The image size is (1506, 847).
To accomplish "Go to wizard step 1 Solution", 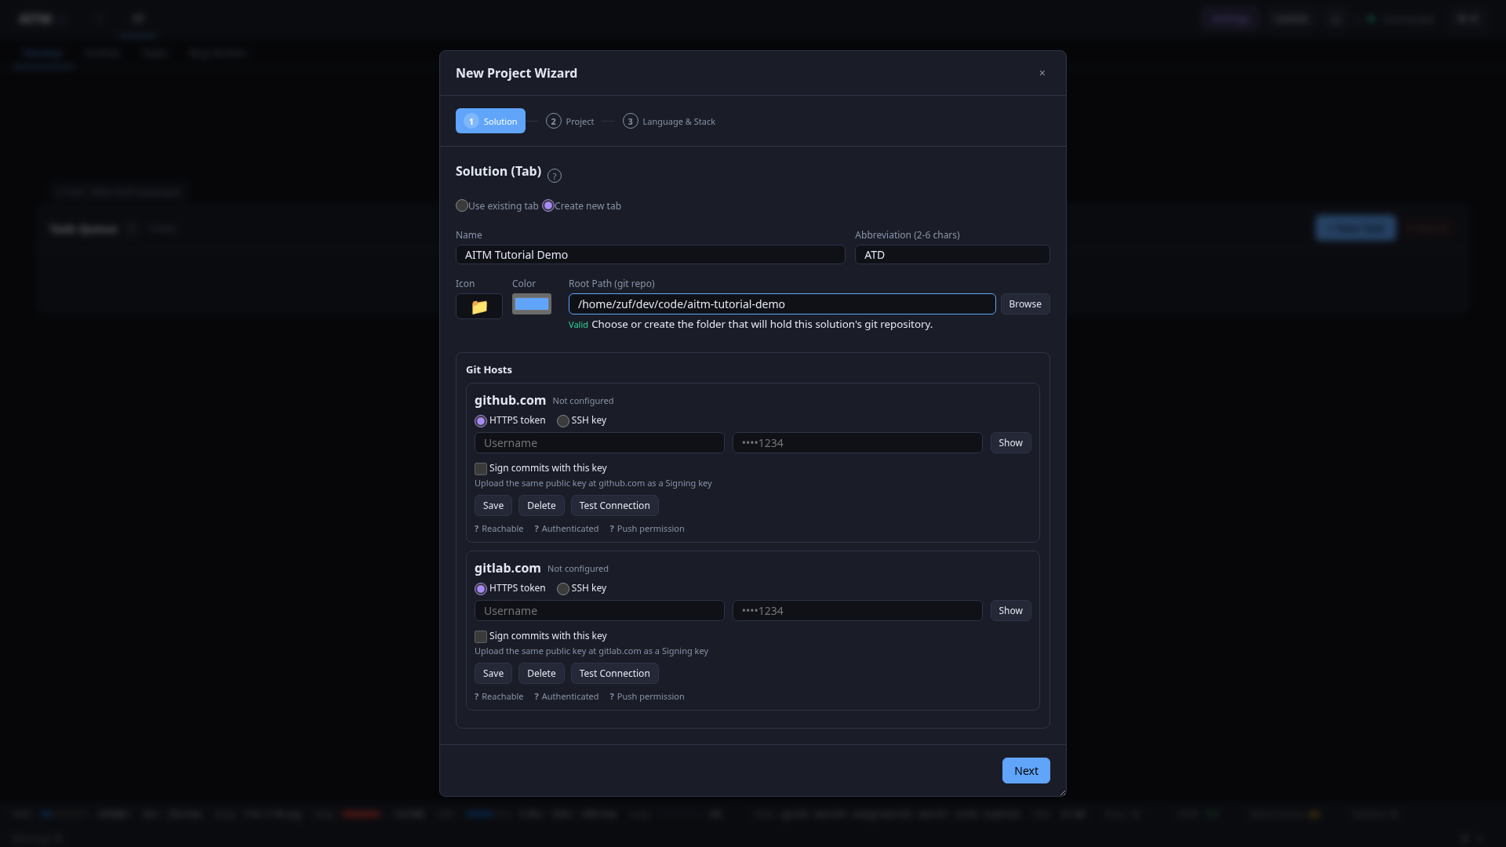I will (490, 121).
